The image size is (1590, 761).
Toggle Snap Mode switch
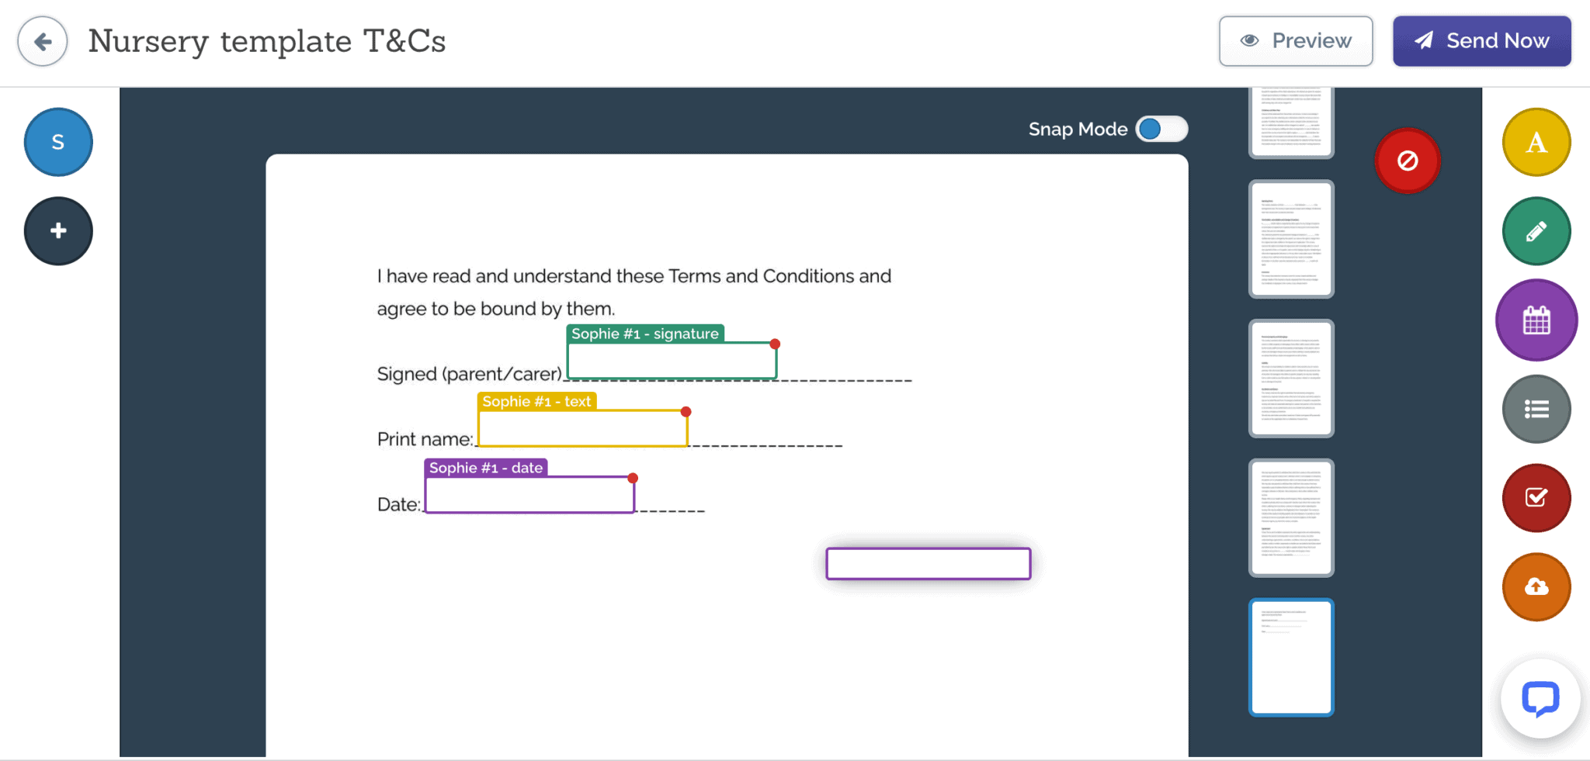coord(1161,129)
